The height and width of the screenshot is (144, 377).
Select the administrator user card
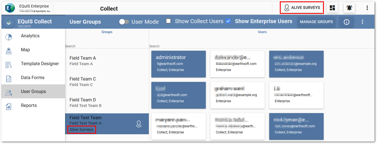[178, 64]
